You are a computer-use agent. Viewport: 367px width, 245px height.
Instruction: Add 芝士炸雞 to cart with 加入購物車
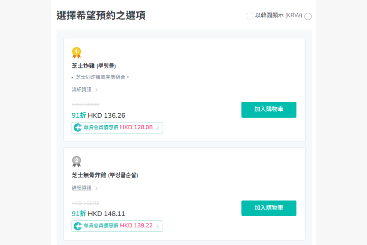coord(269,110)
